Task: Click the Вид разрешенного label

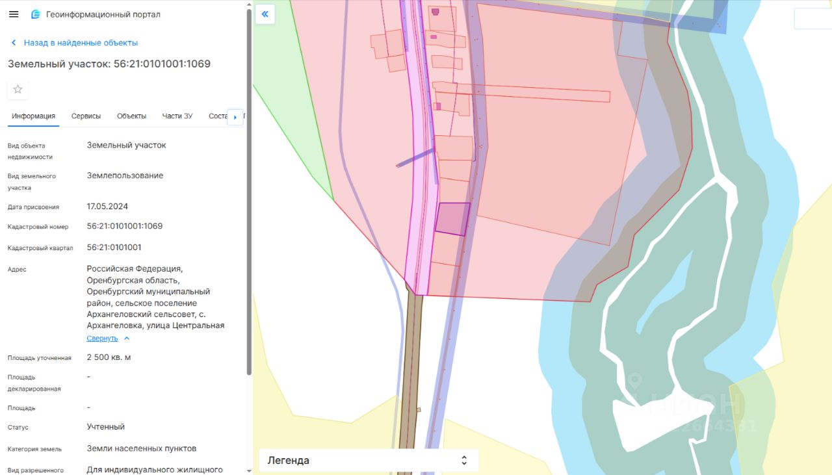Action: [x=36, y=470]
